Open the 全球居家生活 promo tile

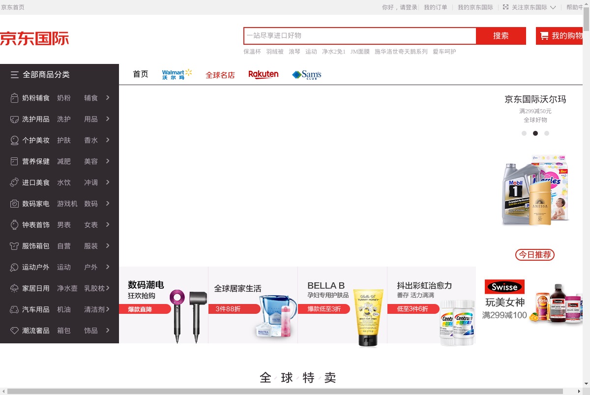click(253, 305)
